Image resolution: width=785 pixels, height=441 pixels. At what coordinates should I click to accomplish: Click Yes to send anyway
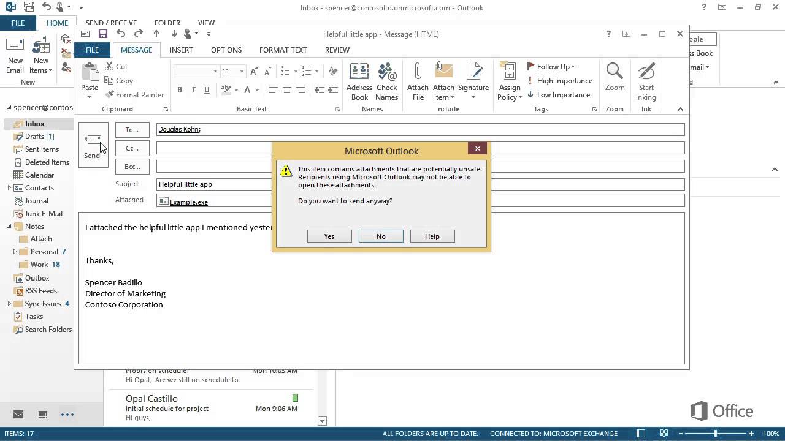329,236
